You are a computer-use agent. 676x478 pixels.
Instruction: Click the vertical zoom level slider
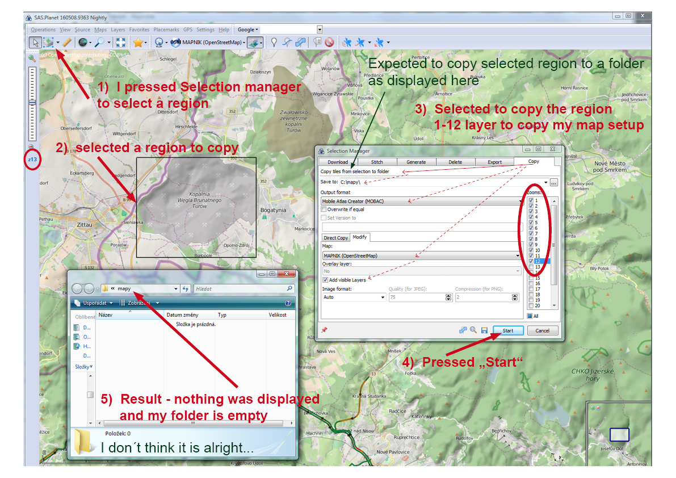coord(32,102)
